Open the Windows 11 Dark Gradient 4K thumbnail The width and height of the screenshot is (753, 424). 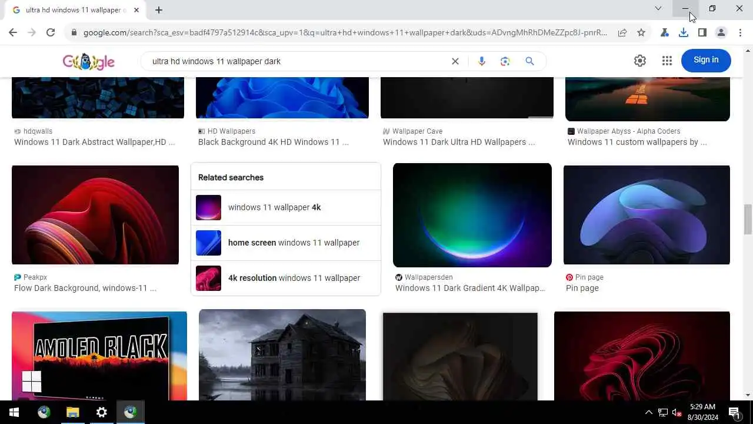472,215
